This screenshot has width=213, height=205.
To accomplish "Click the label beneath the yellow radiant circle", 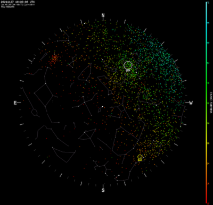I will point(140,160).
